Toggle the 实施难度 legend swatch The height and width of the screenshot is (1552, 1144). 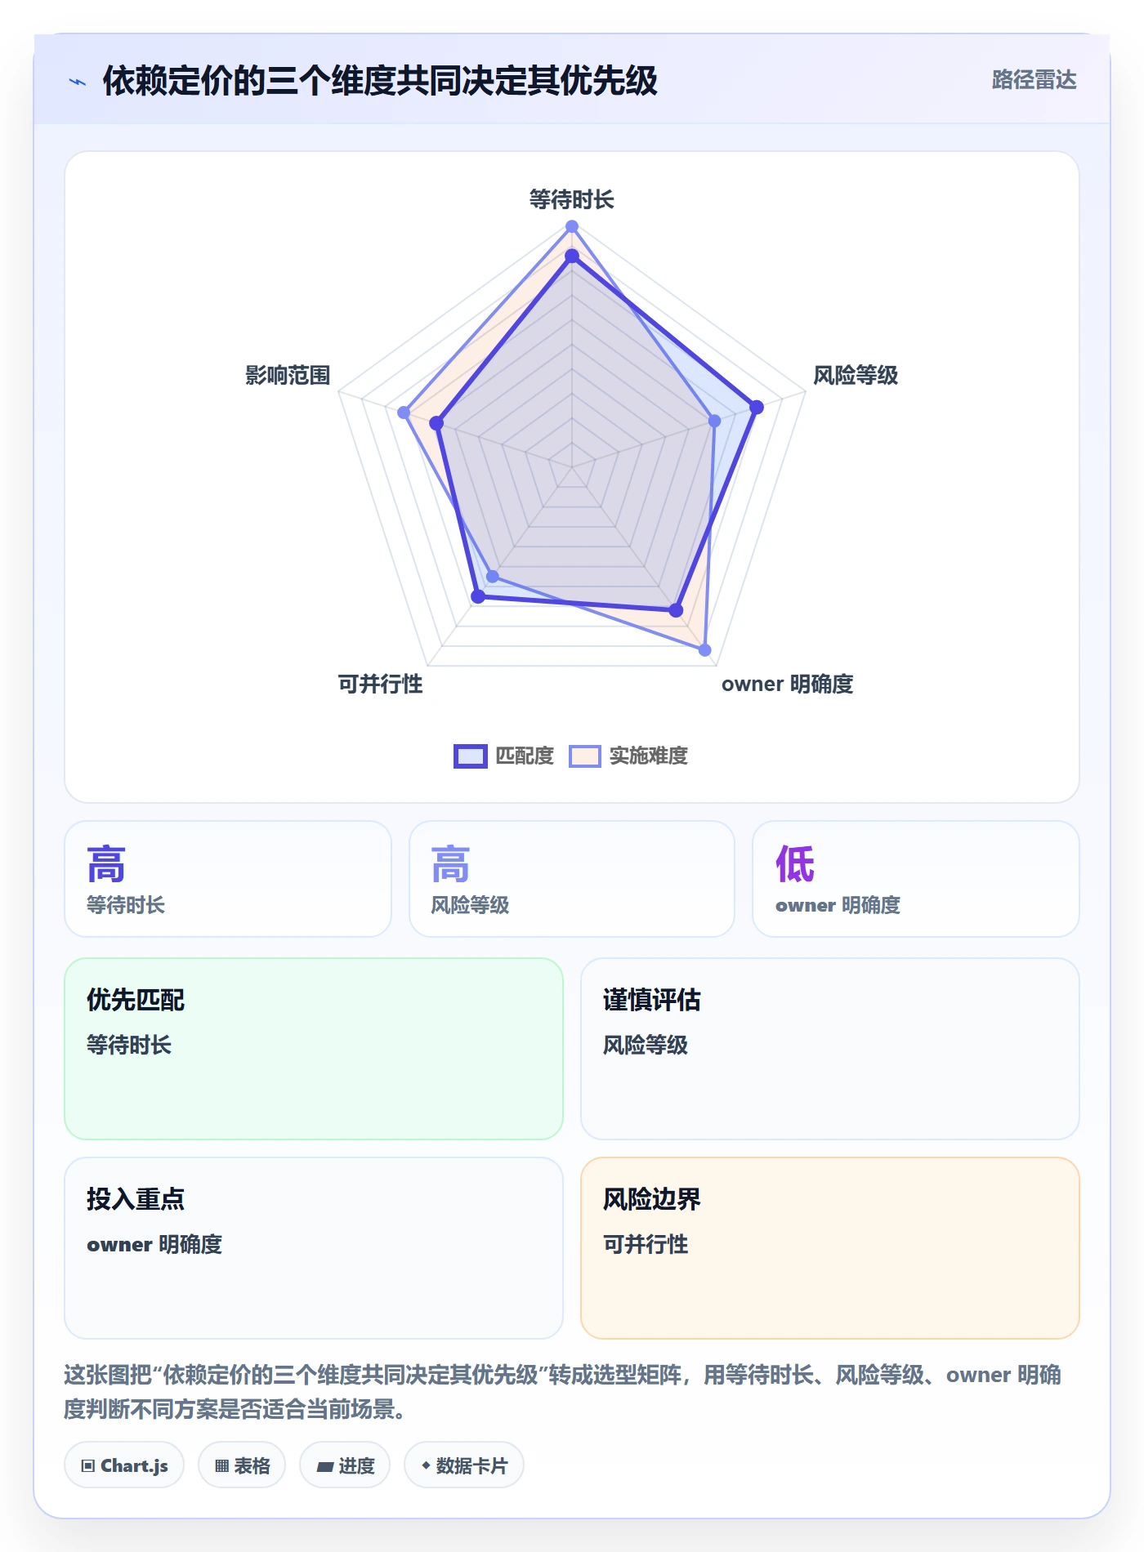[x=585, y=756]
